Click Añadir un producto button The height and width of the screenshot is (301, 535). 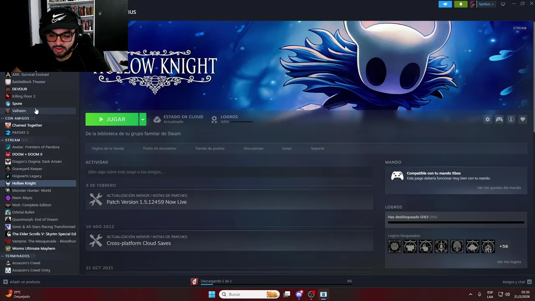pyautogui.click(x=22, y=282)
